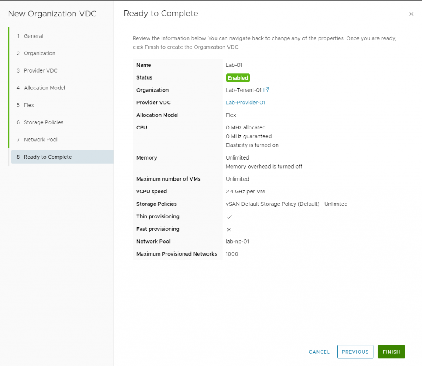Cancel the wizard
Viewport: 422px width, 366px height.
click(x=319, y=352)
